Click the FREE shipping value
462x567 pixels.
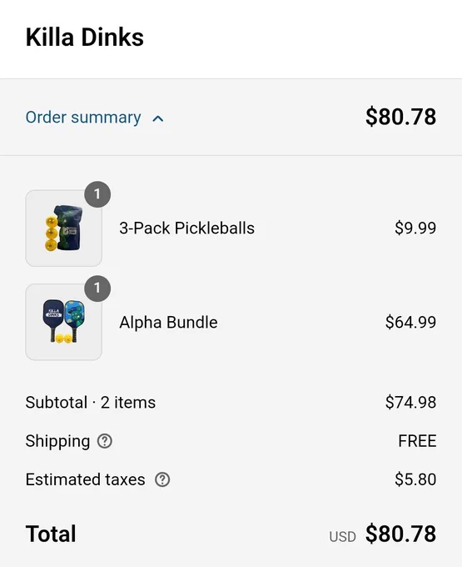point(417,441)
